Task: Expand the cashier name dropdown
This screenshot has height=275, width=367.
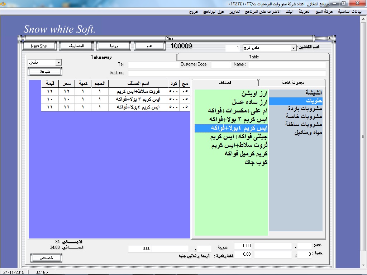Action: coord(294,48)
